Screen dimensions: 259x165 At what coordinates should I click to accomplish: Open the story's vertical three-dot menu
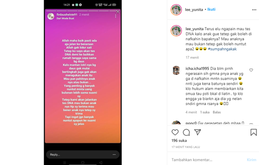[116, 16]
